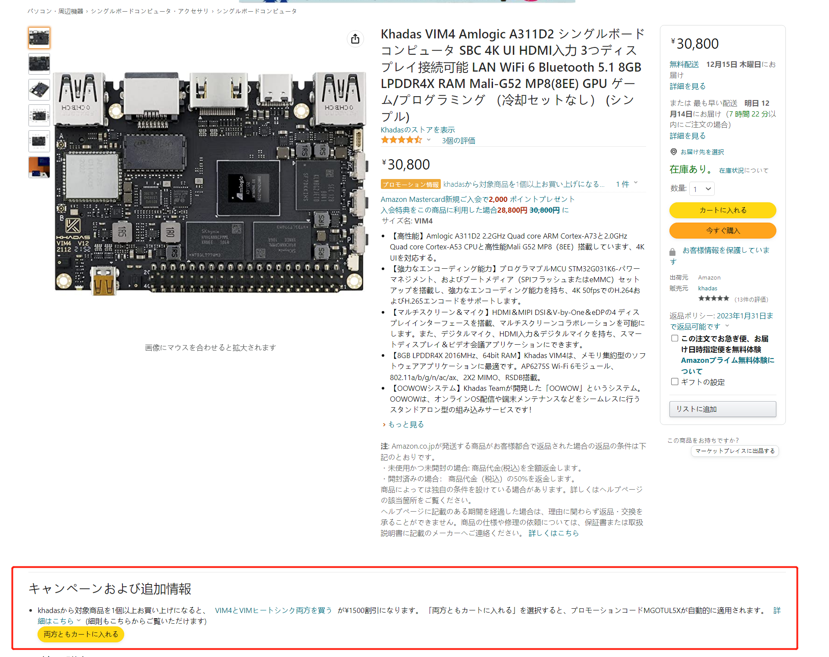Viewport: 829px width, 657px height.
Task: Select the last orange-blue thumbnail
Action: point(39,167)
